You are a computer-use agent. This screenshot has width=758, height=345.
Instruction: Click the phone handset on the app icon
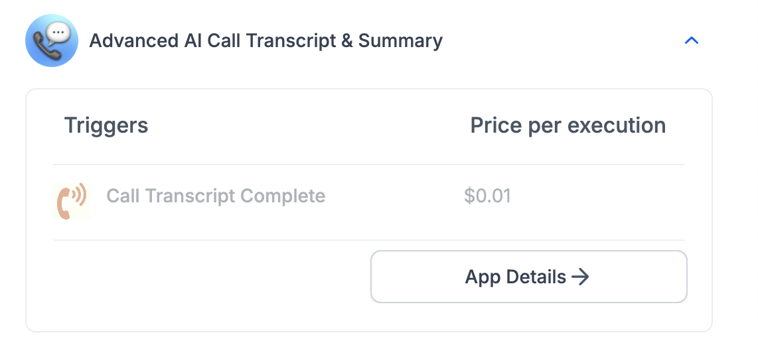click(47, 47)
